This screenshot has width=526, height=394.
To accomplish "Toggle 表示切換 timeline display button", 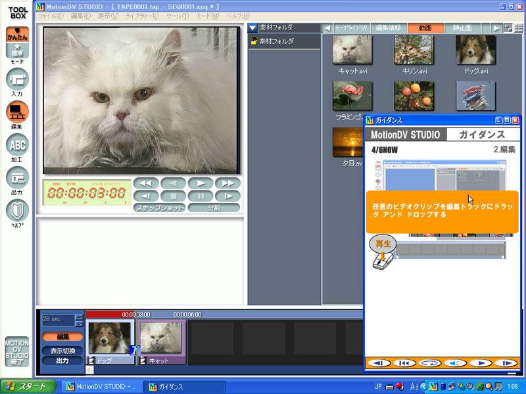I will 62,350.
